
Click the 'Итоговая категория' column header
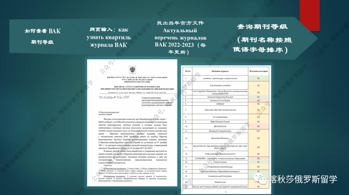click(x=259, y=71)
